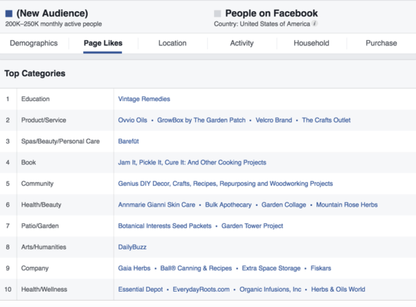Click the Essential Depot link
The width and height of the screenshot is (416, 307).
(x=140, y=290)
